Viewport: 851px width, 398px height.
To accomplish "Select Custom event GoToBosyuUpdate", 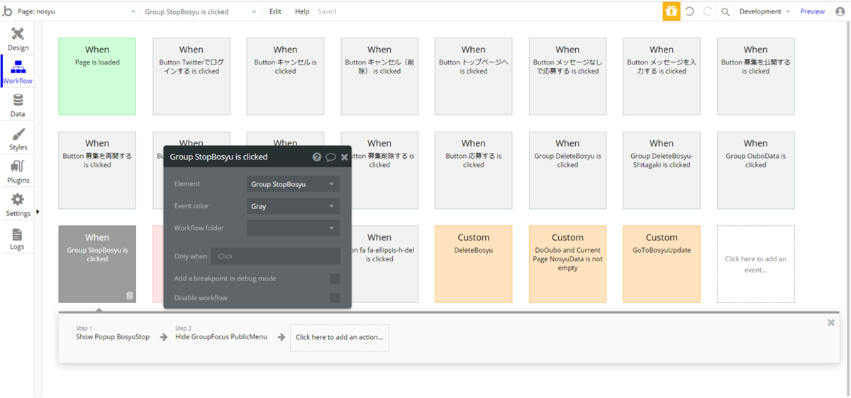I will click(662, 264).
